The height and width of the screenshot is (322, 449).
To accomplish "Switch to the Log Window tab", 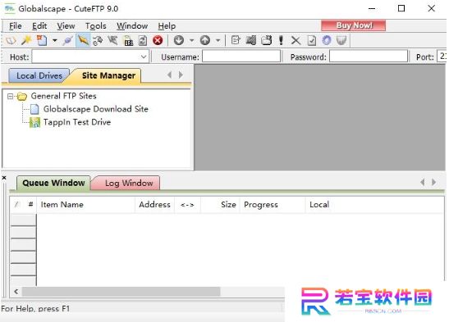I will tap(129, 184).
